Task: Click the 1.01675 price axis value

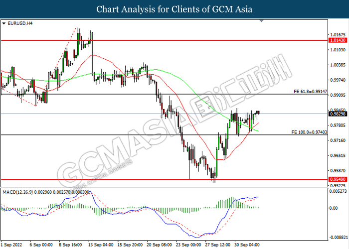Action: pyautogui.click(x=338, y=35)
